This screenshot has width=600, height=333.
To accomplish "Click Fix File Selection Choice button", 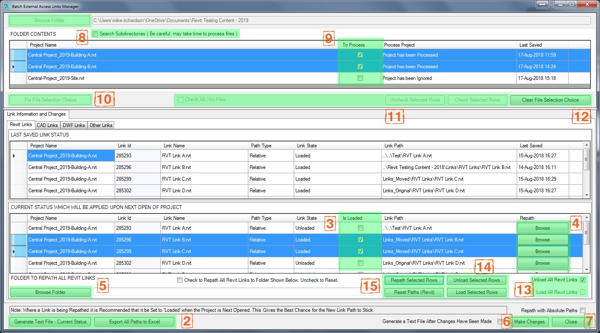I will (50, 100).
